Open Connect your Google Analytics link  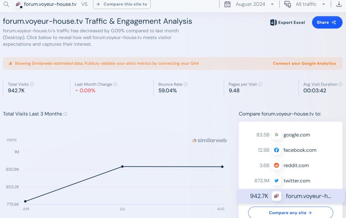coord(304,64)
